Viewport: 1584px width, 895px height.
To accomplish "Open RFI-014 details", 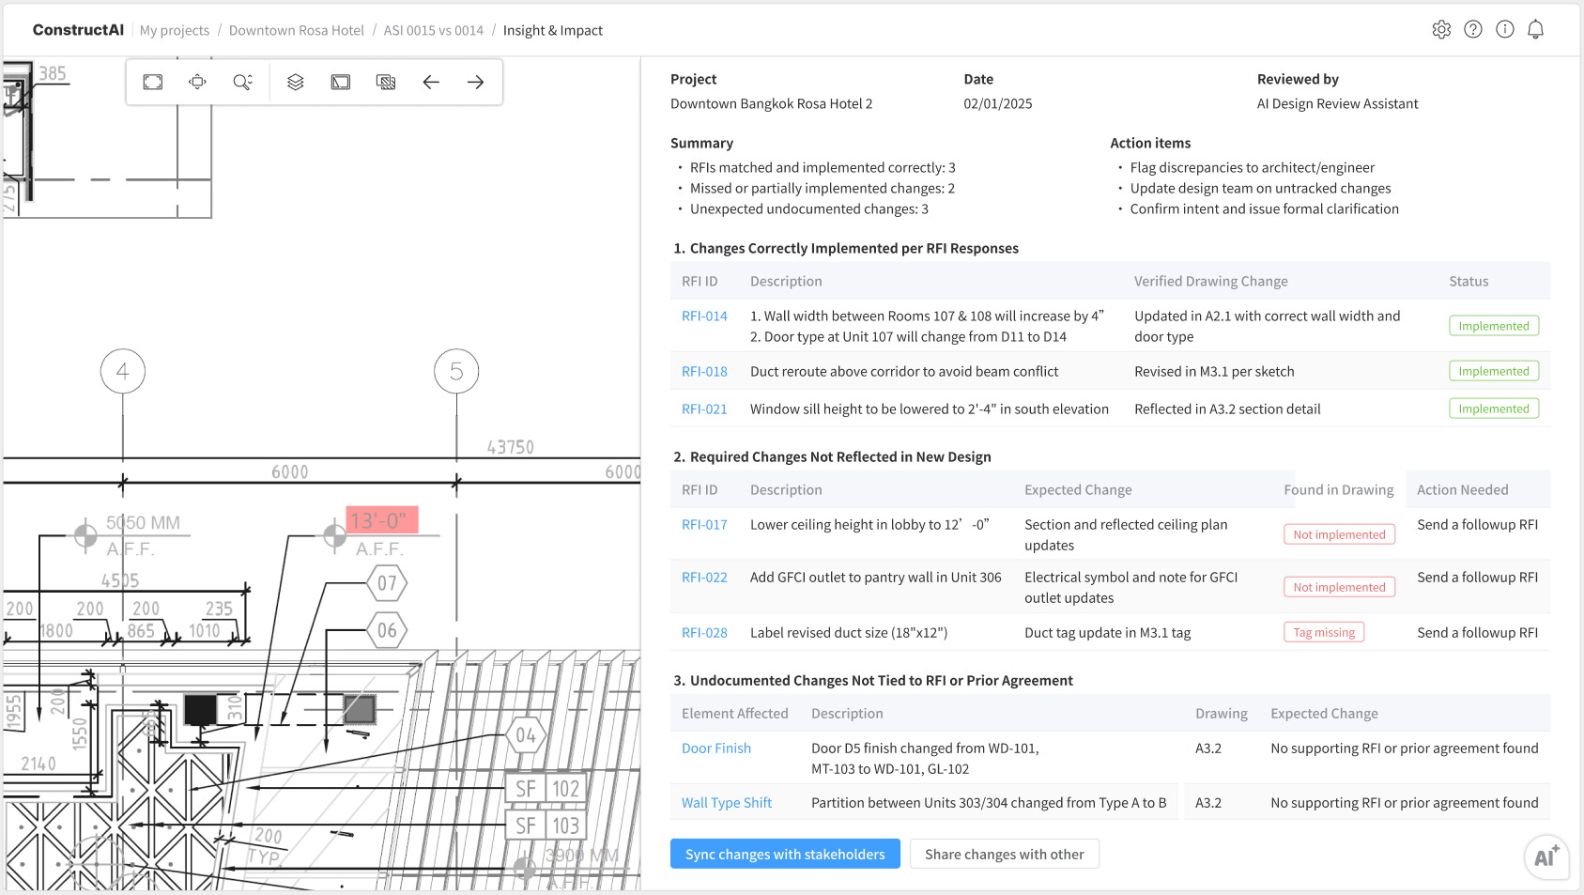I will (x=704, y=316).
